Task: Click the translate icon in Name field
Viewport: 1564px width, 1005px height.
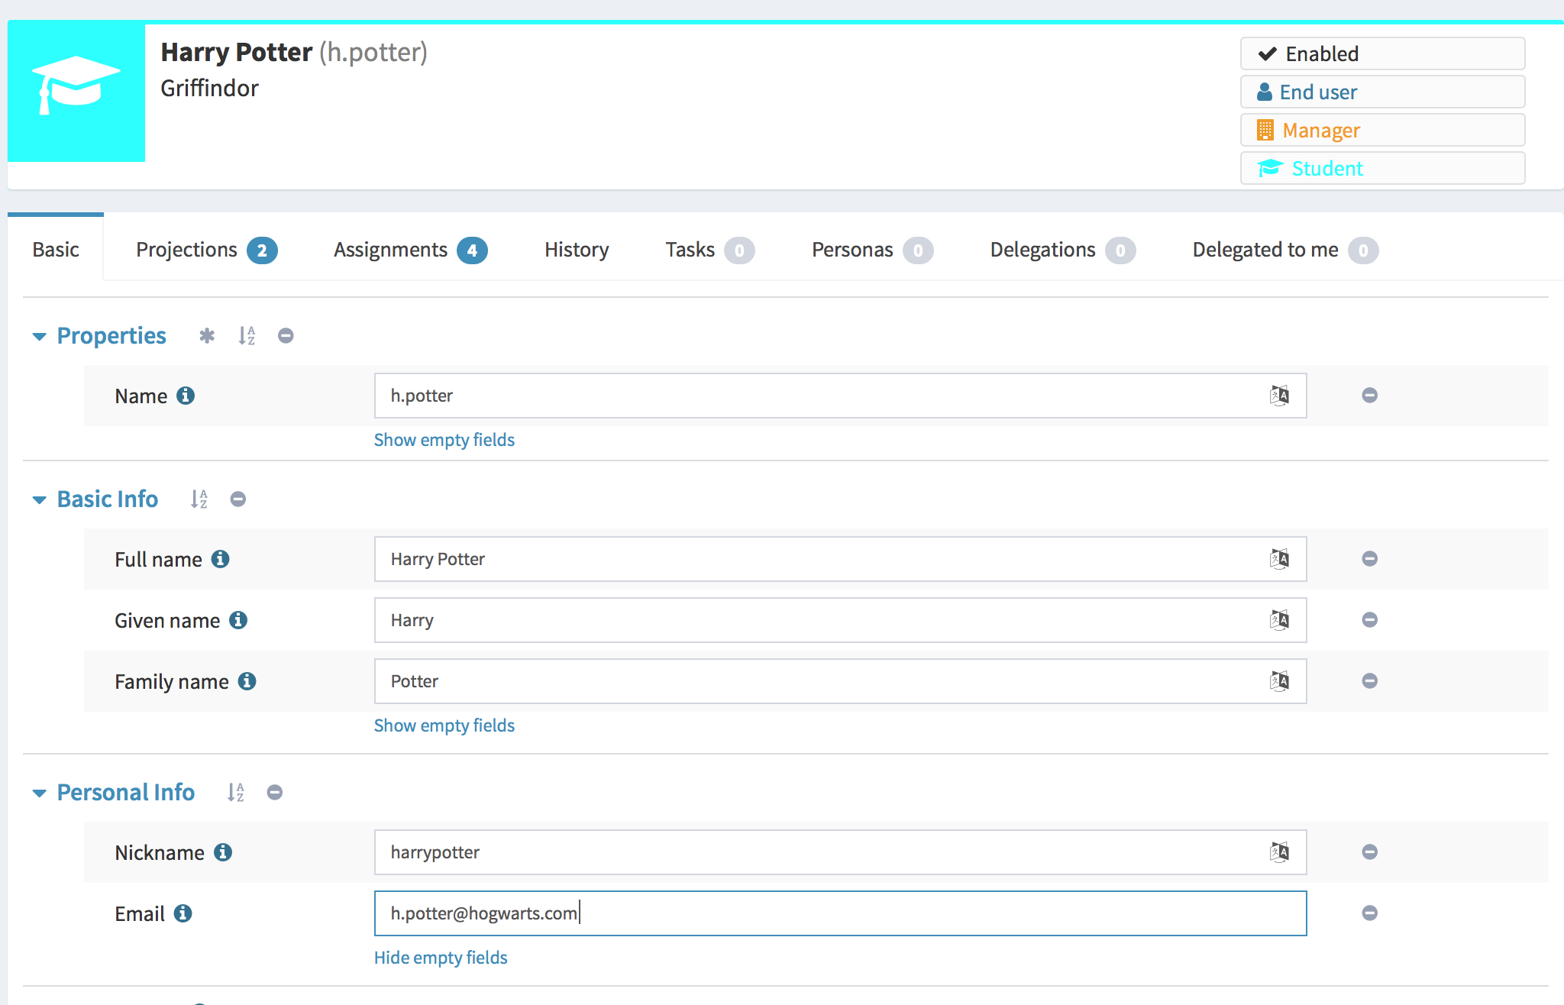Action: tap(1281, 396)
